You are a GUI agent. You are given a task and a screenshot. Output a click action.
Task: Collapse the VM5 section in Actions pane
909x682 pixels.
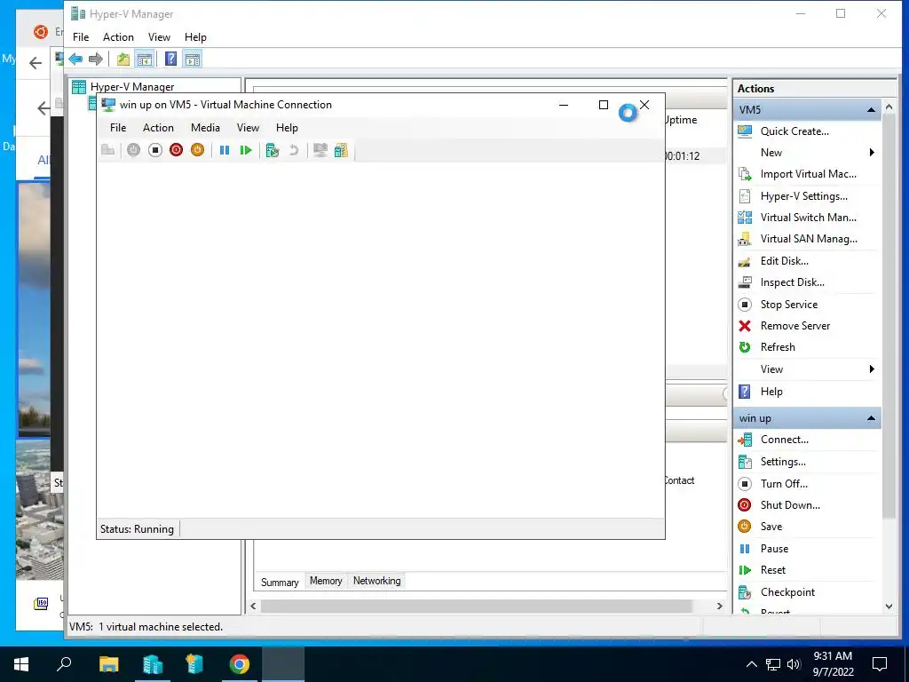(x=871, y=110)
